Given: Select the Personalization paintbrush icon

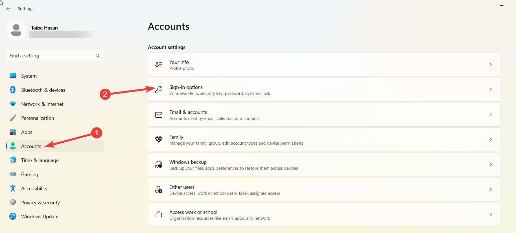Looking at the screenshot, I should pyautogui.click(x=13, y=118).
